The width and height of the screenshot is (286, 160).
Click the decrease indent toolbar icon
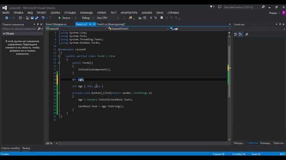coord(140,18)
